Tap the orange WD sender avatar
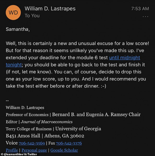The image size is (155, 156). coord(13,12)
